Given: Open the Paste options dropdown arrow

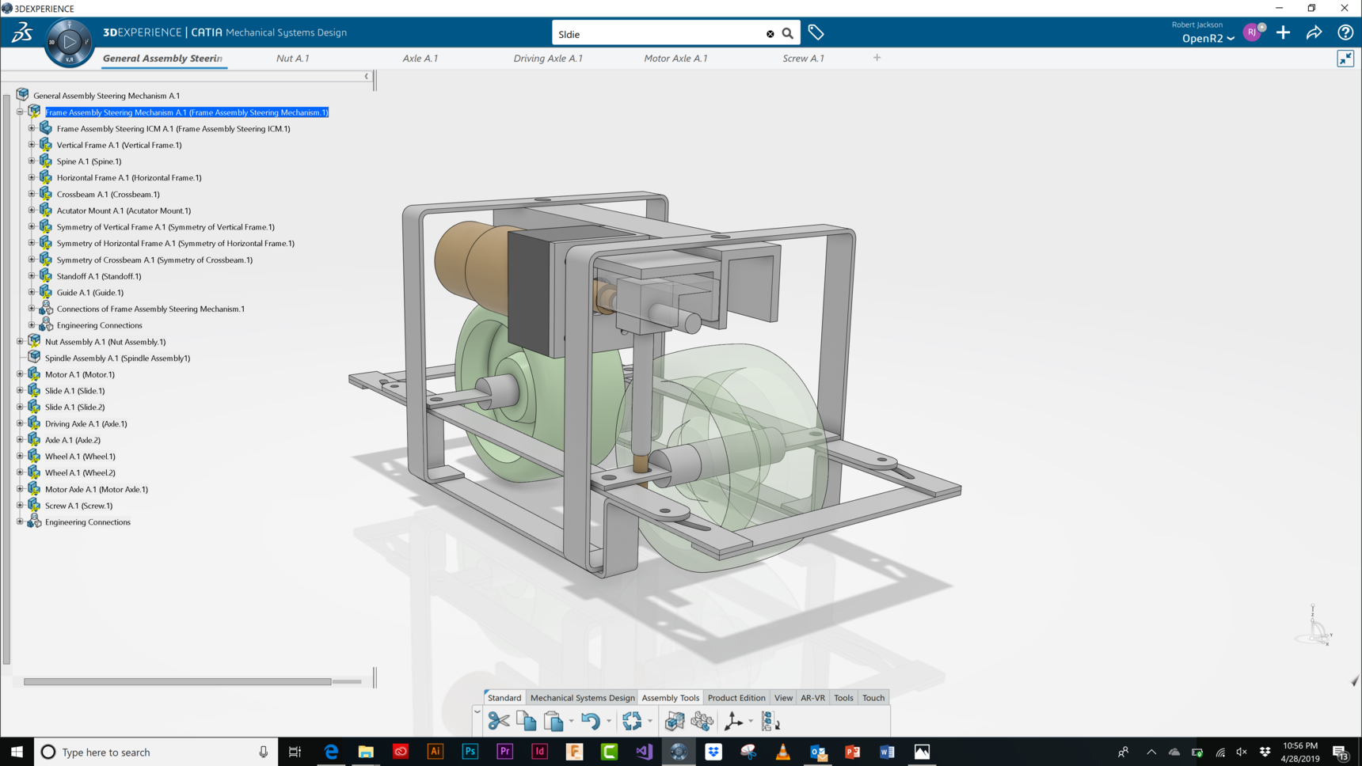Looking at the screenshot, I should click(571, 722).
